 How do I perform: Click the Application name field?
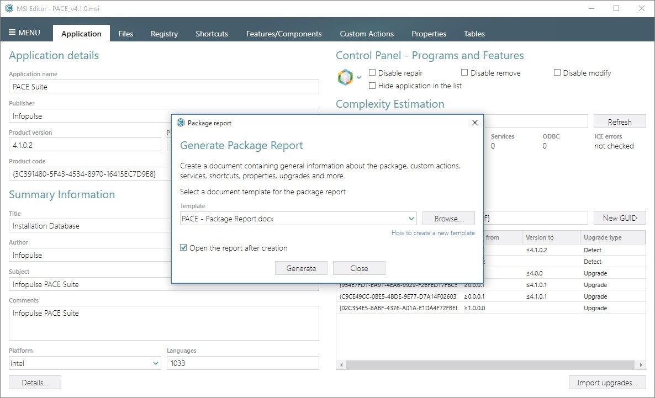pos(163,87)
